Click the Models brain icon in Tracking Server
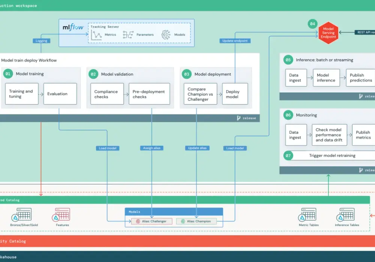 coord(166,35)
